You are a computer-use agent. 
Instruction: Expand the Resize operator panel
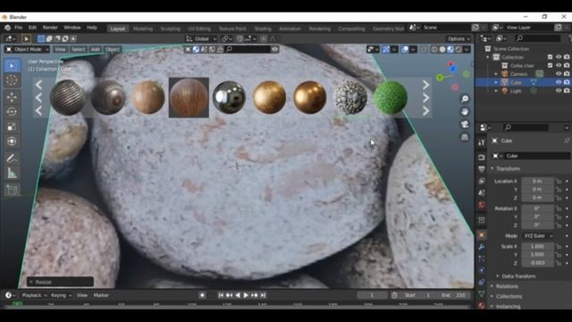(x=60, y=282)
